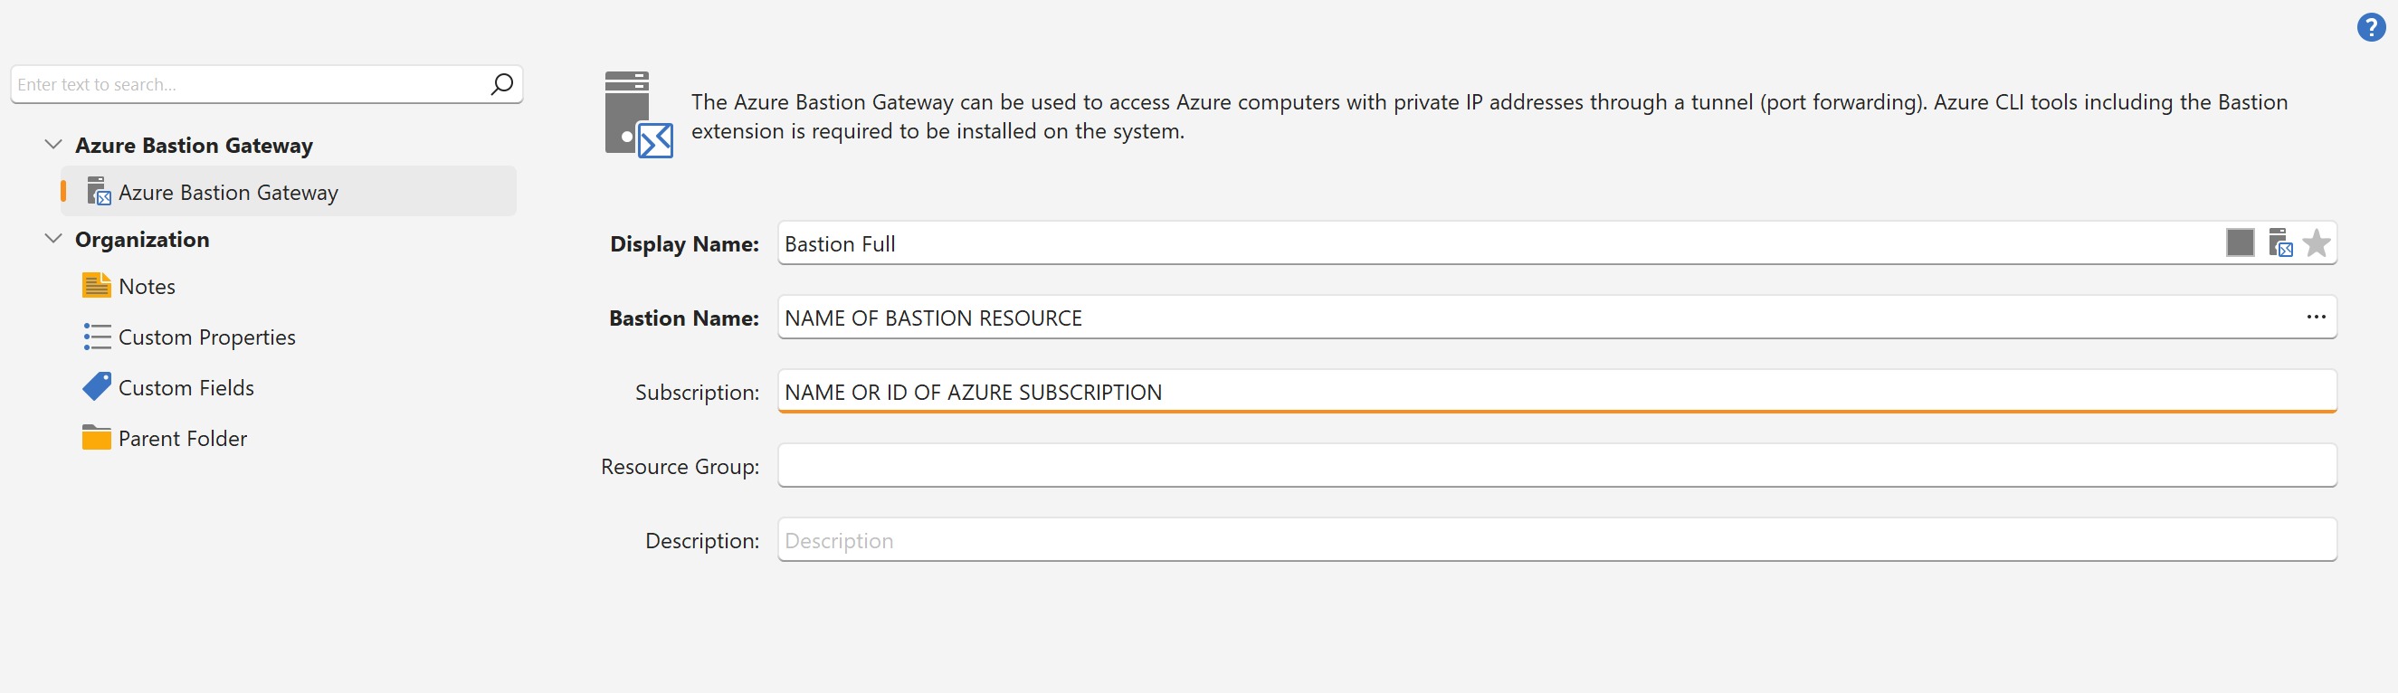The height and width of the screenshot is (693, 2398).
Task: Click the Notes icon in sidebar
Action: tap(97, 286)
